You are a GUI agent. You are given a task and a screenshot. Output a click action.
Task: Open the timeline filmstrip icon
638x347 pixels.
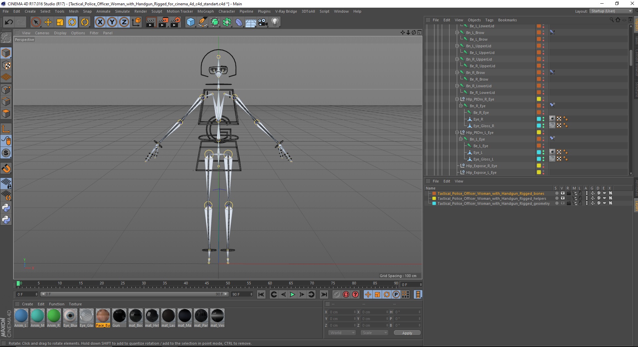coord(418,294)
